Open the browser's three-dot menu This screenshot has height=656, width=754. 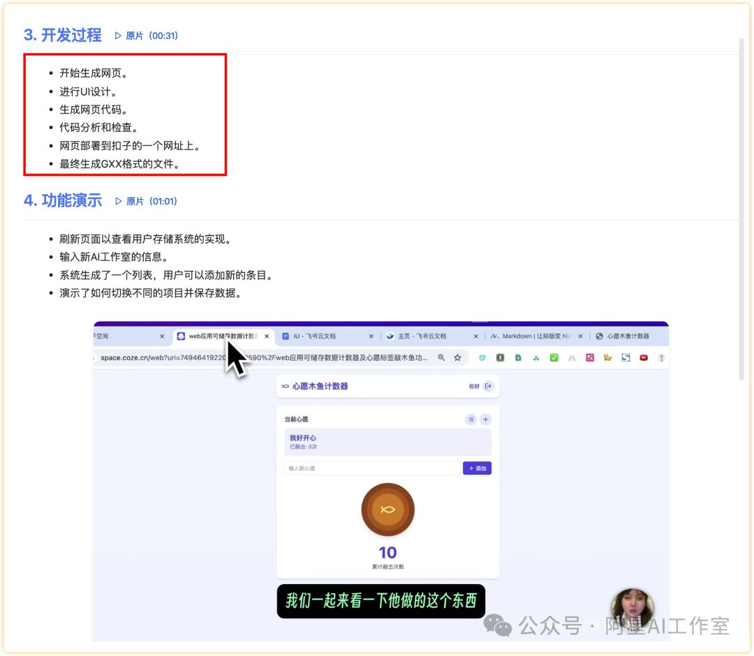click(662, 357)
